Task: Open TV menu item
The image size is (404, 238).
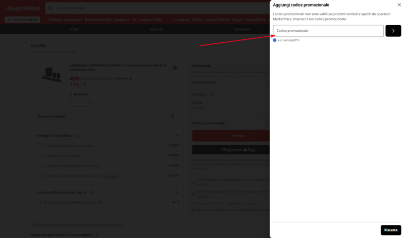Action: tap(134, 20)
